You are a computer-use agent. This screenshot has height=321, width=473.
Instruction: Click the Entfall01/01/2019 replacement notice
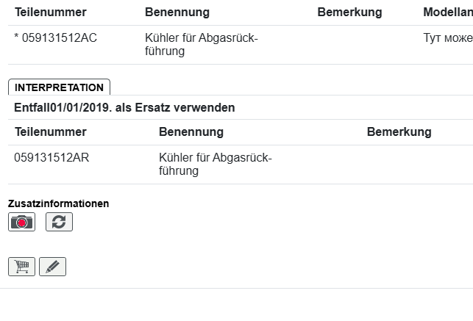[x=124, y=108]
